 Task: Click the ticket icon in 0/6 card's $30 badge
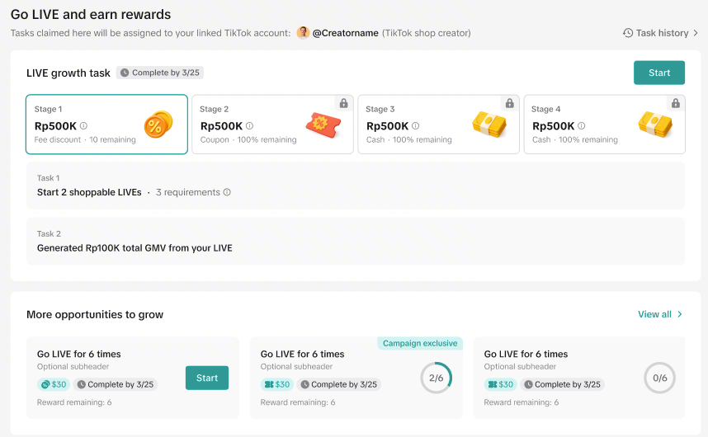(x=493, y=385)
